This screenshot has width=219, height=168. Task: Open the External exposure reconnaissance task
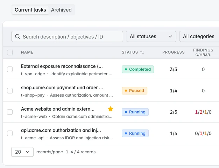(62, 66)
